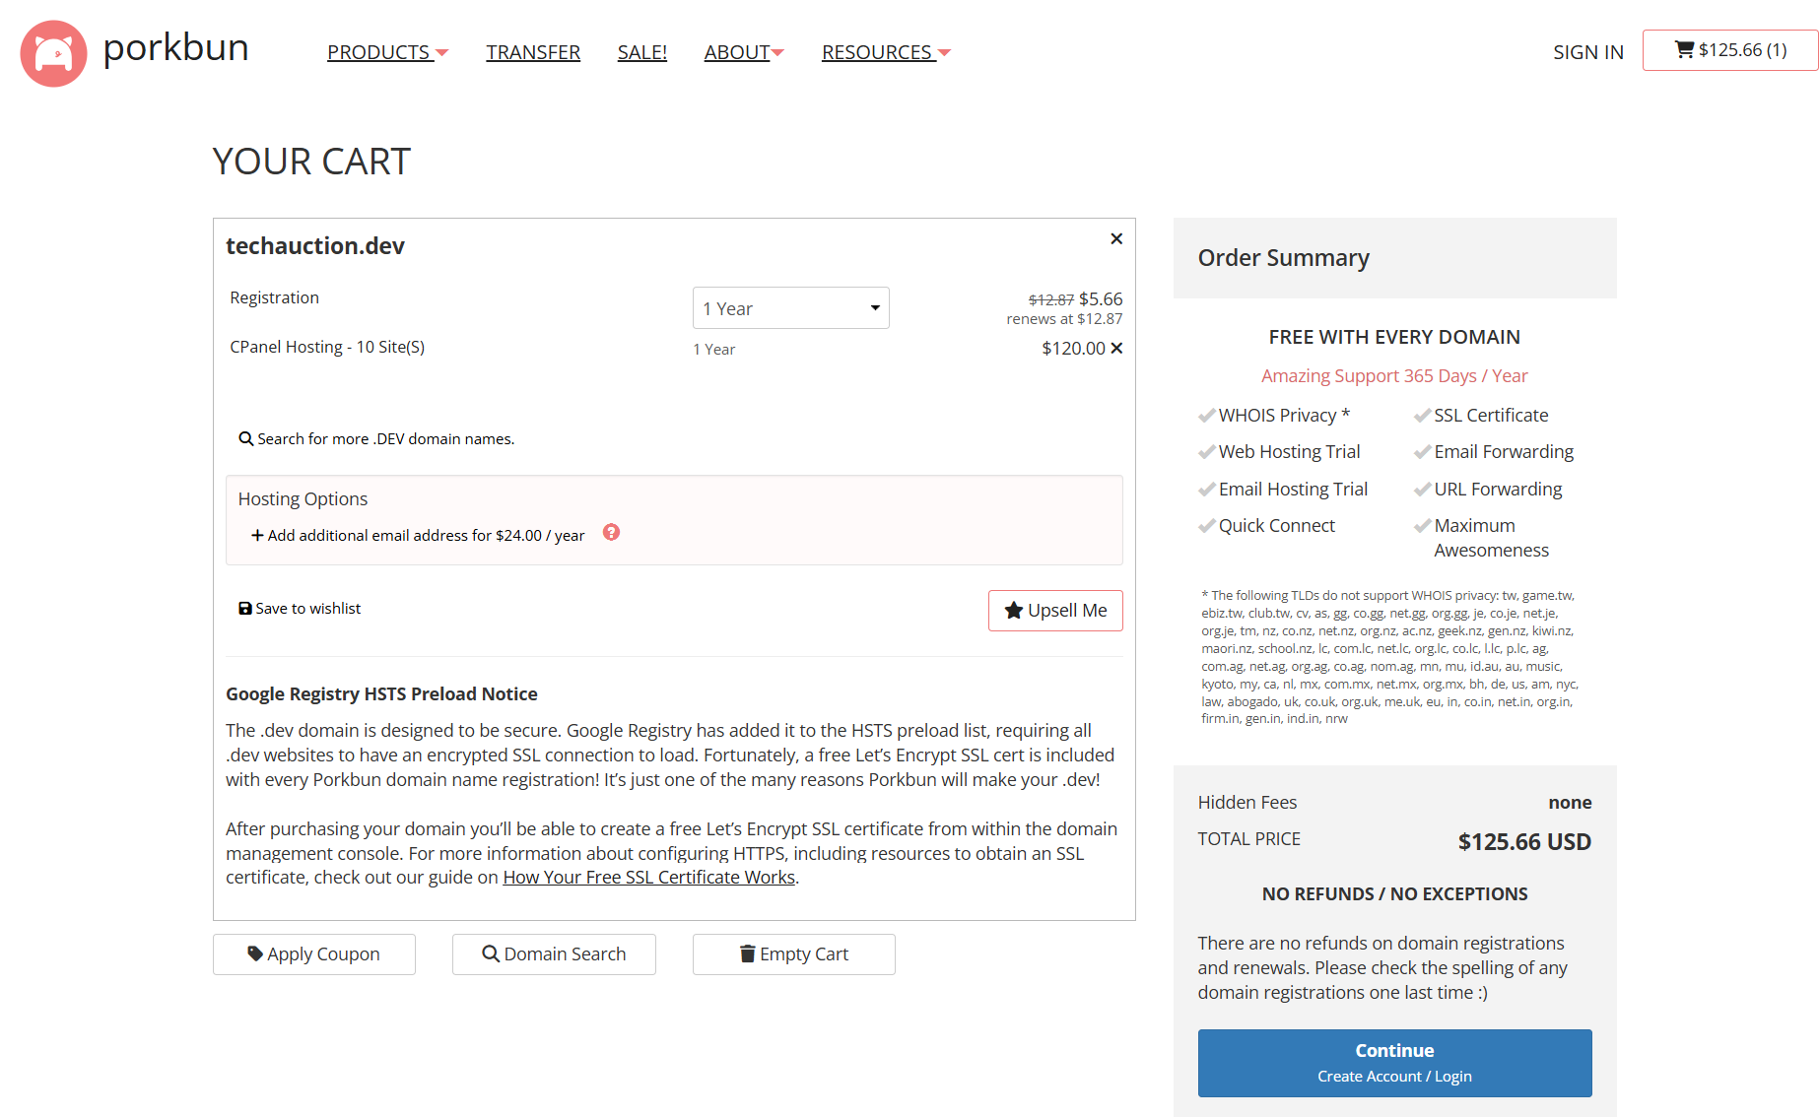Click the Email Forwarding feature text
1819x1117 pixels.
[x=1504, y=451]
